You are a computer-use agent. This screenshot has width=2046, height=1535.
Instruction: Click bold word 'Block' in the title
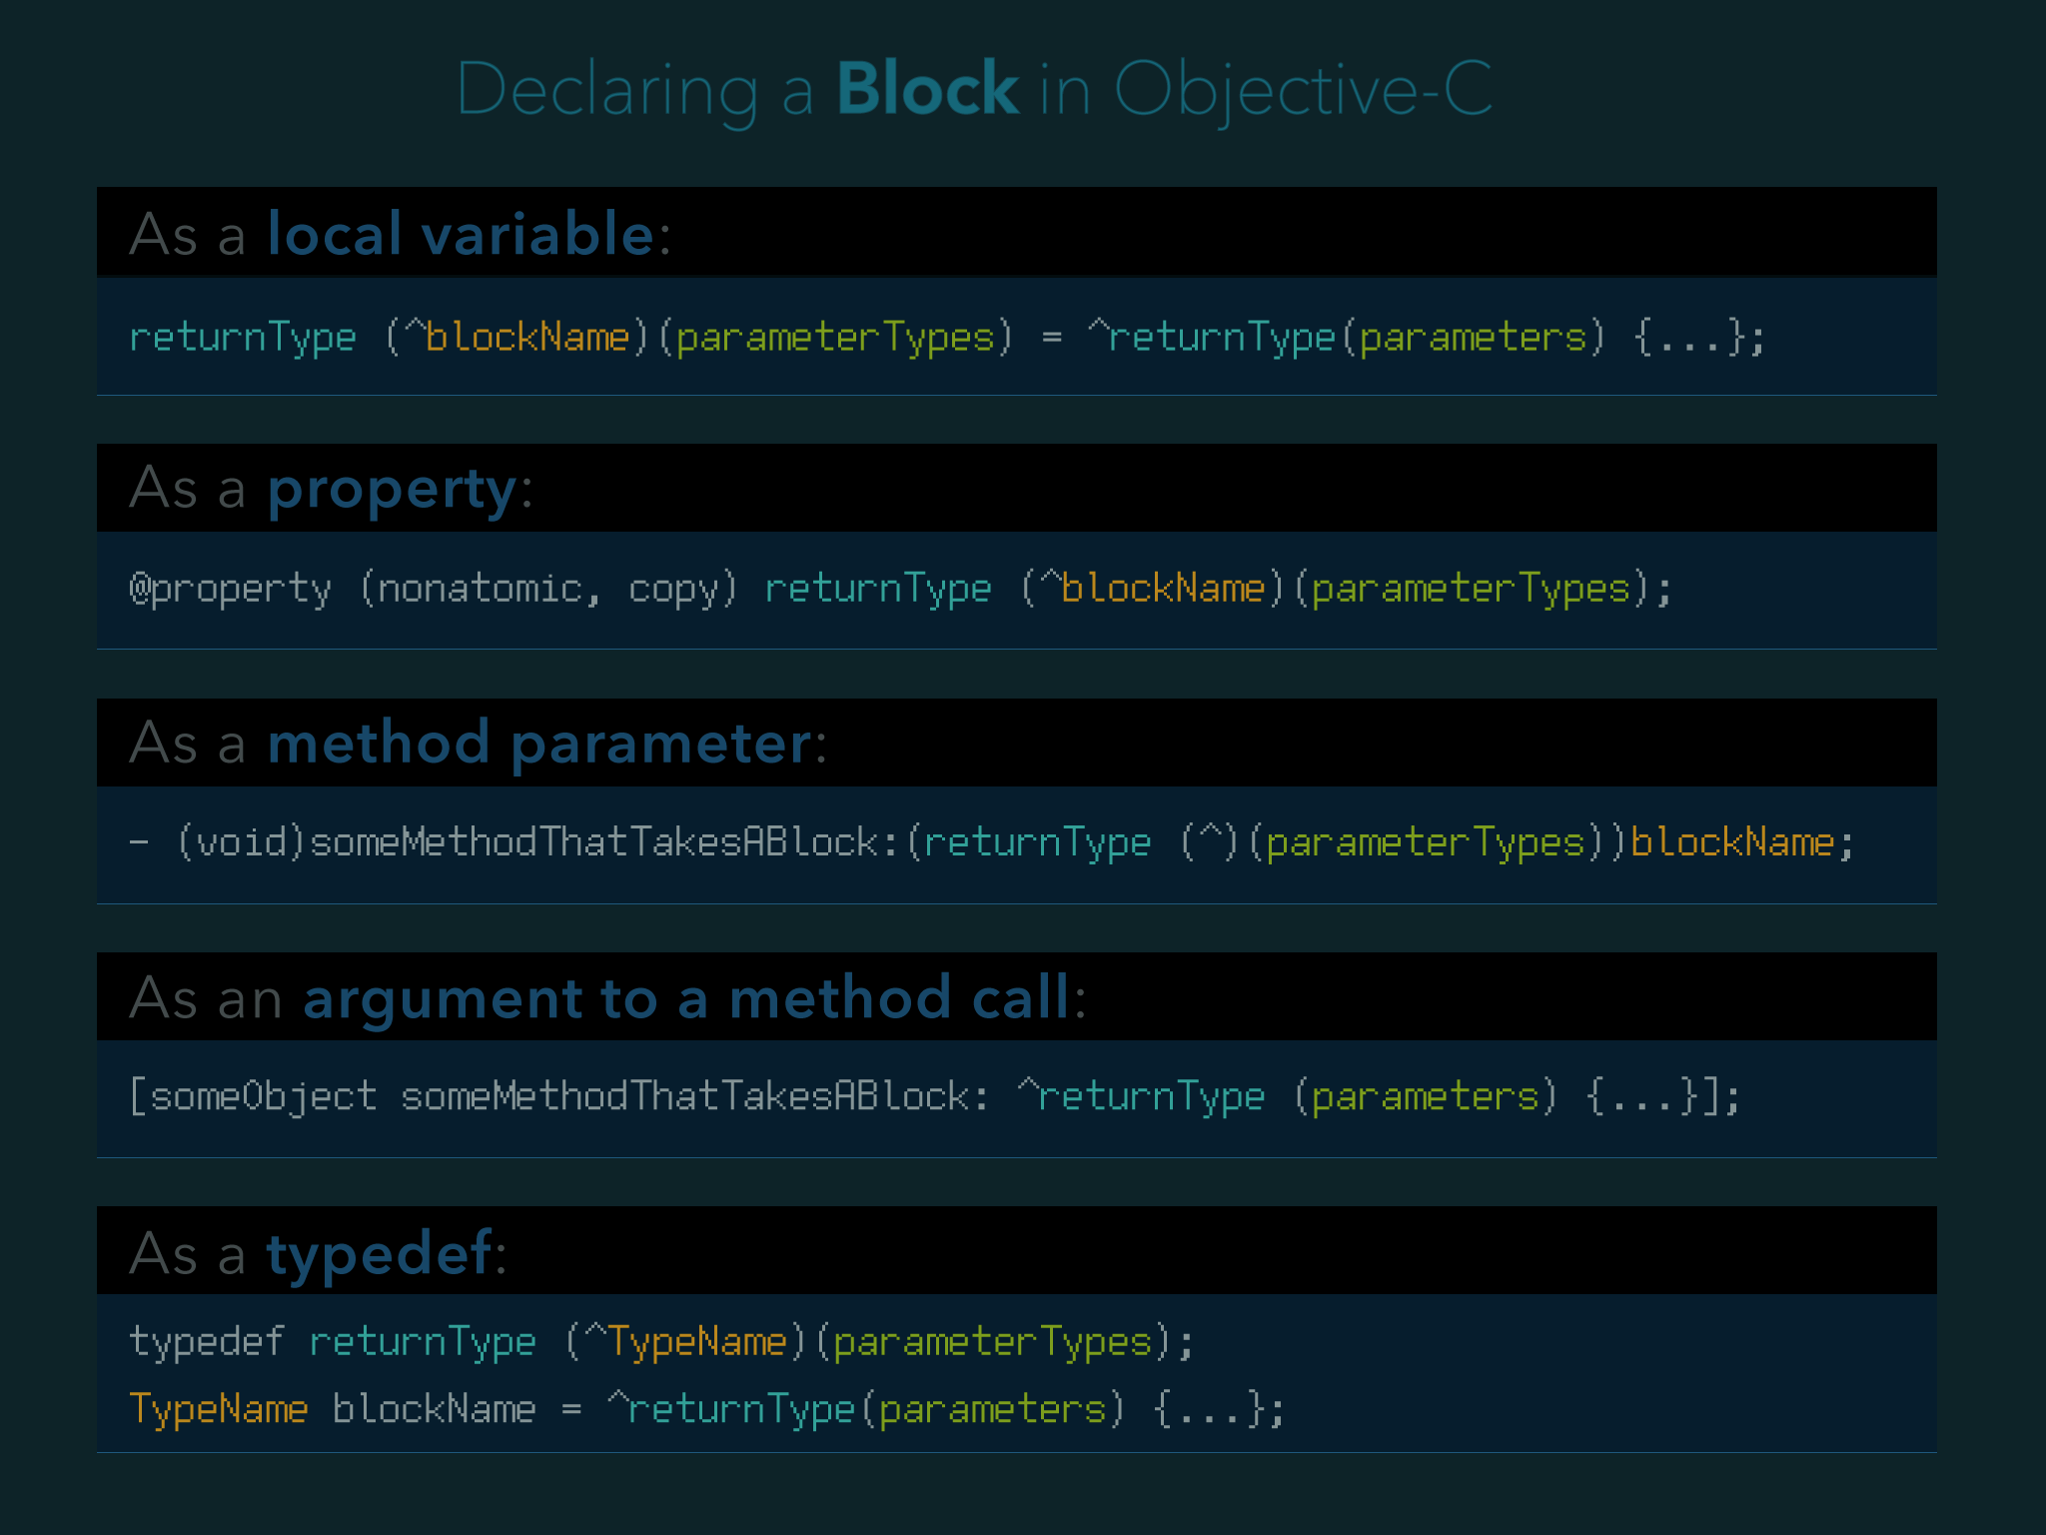(927, 90)
